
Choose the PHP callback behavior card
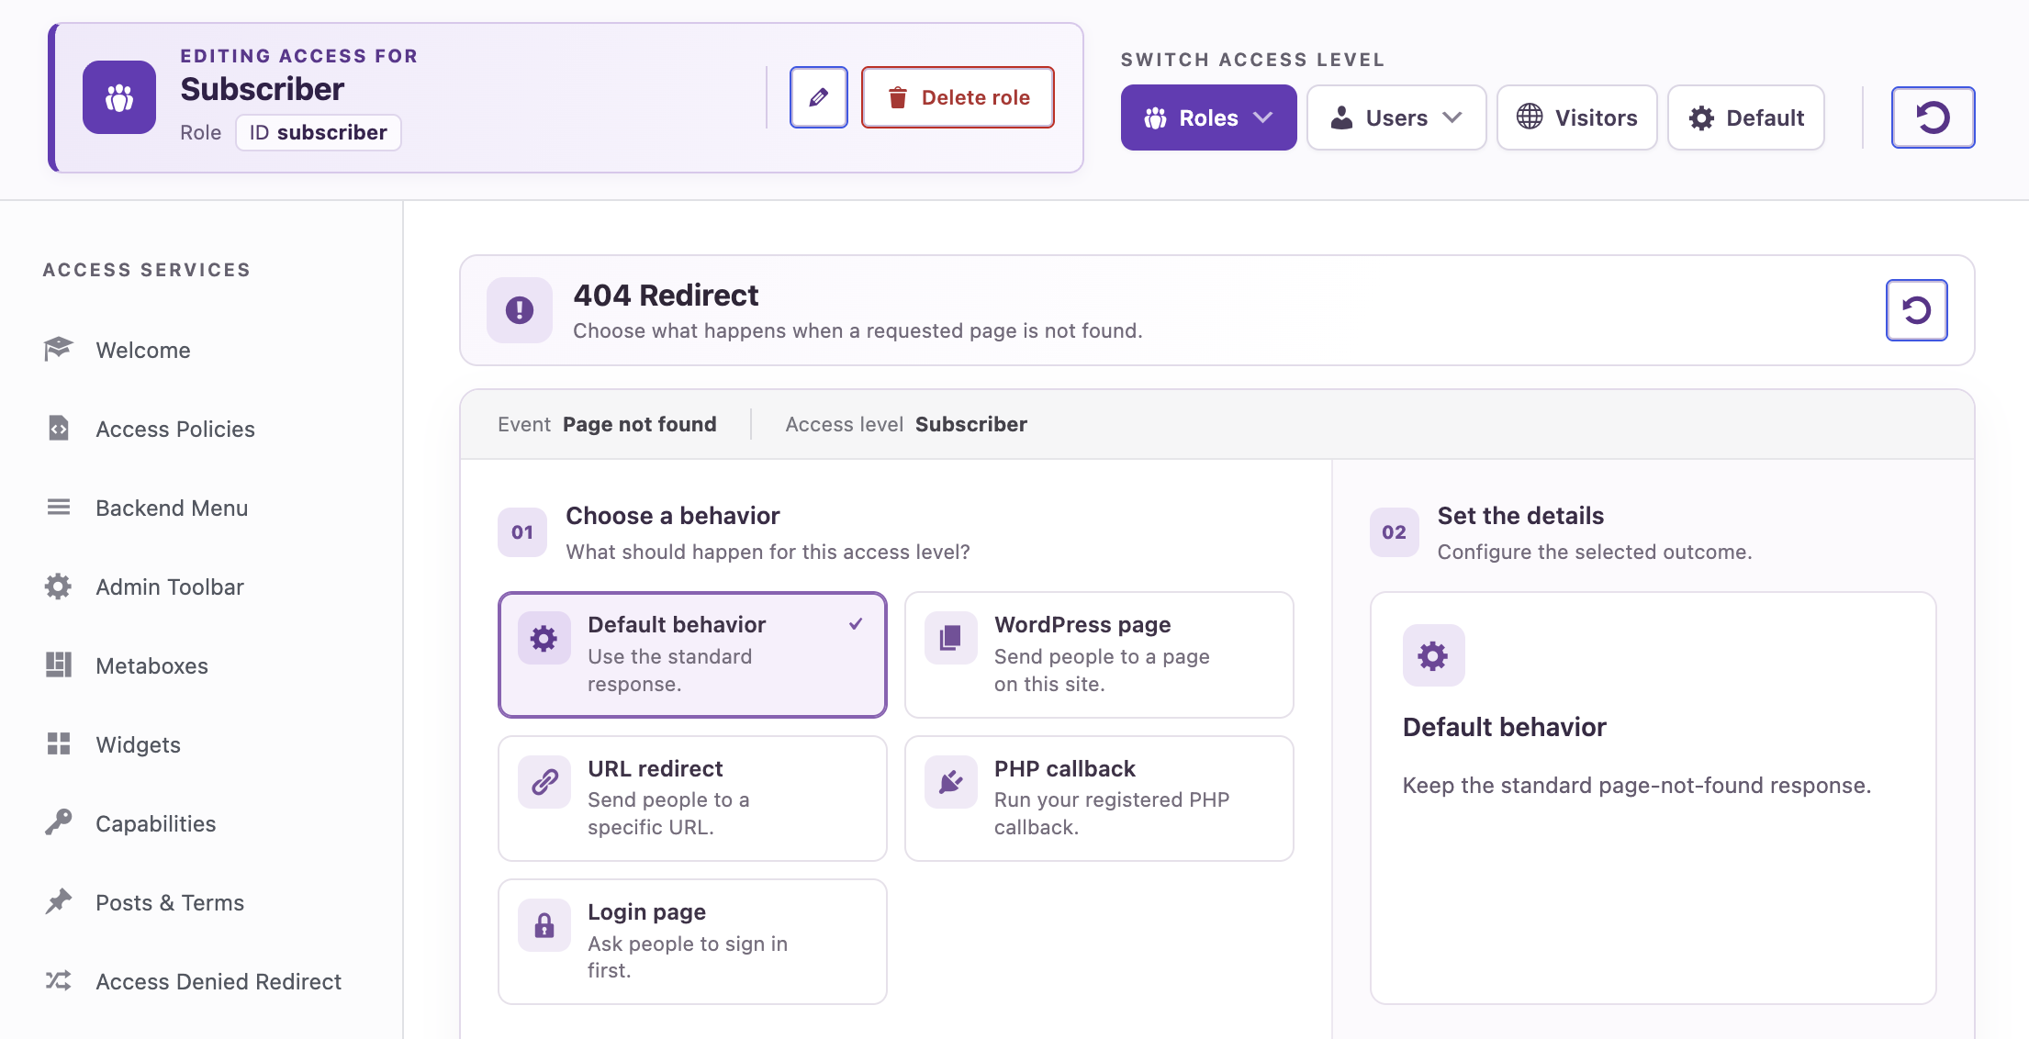[1099, 799]
